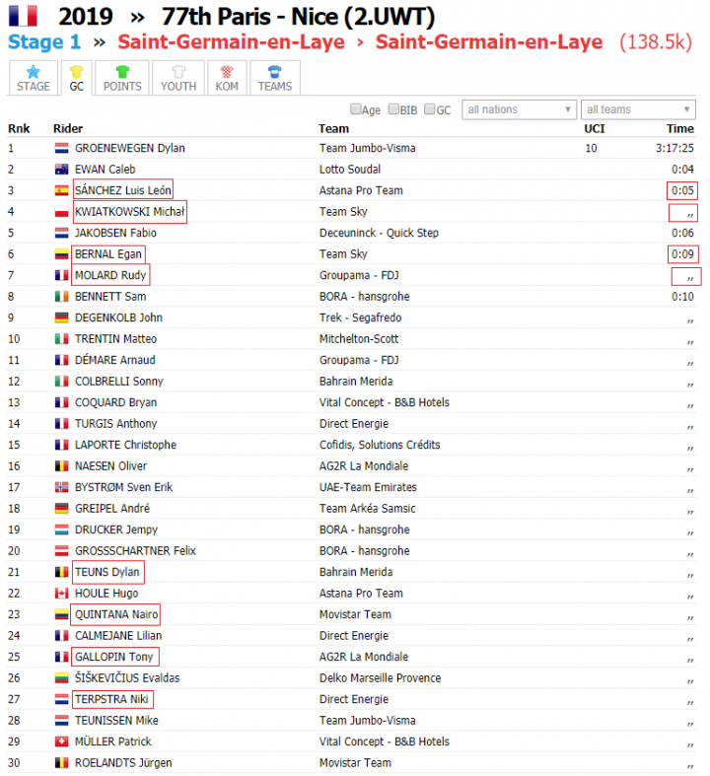Open rider GROENEWEGEN Dylan's profile

point(129,148)
